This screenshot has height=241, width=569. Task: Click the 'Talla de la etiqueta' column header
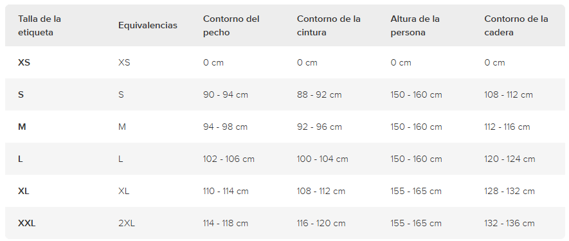click(40, 26)
